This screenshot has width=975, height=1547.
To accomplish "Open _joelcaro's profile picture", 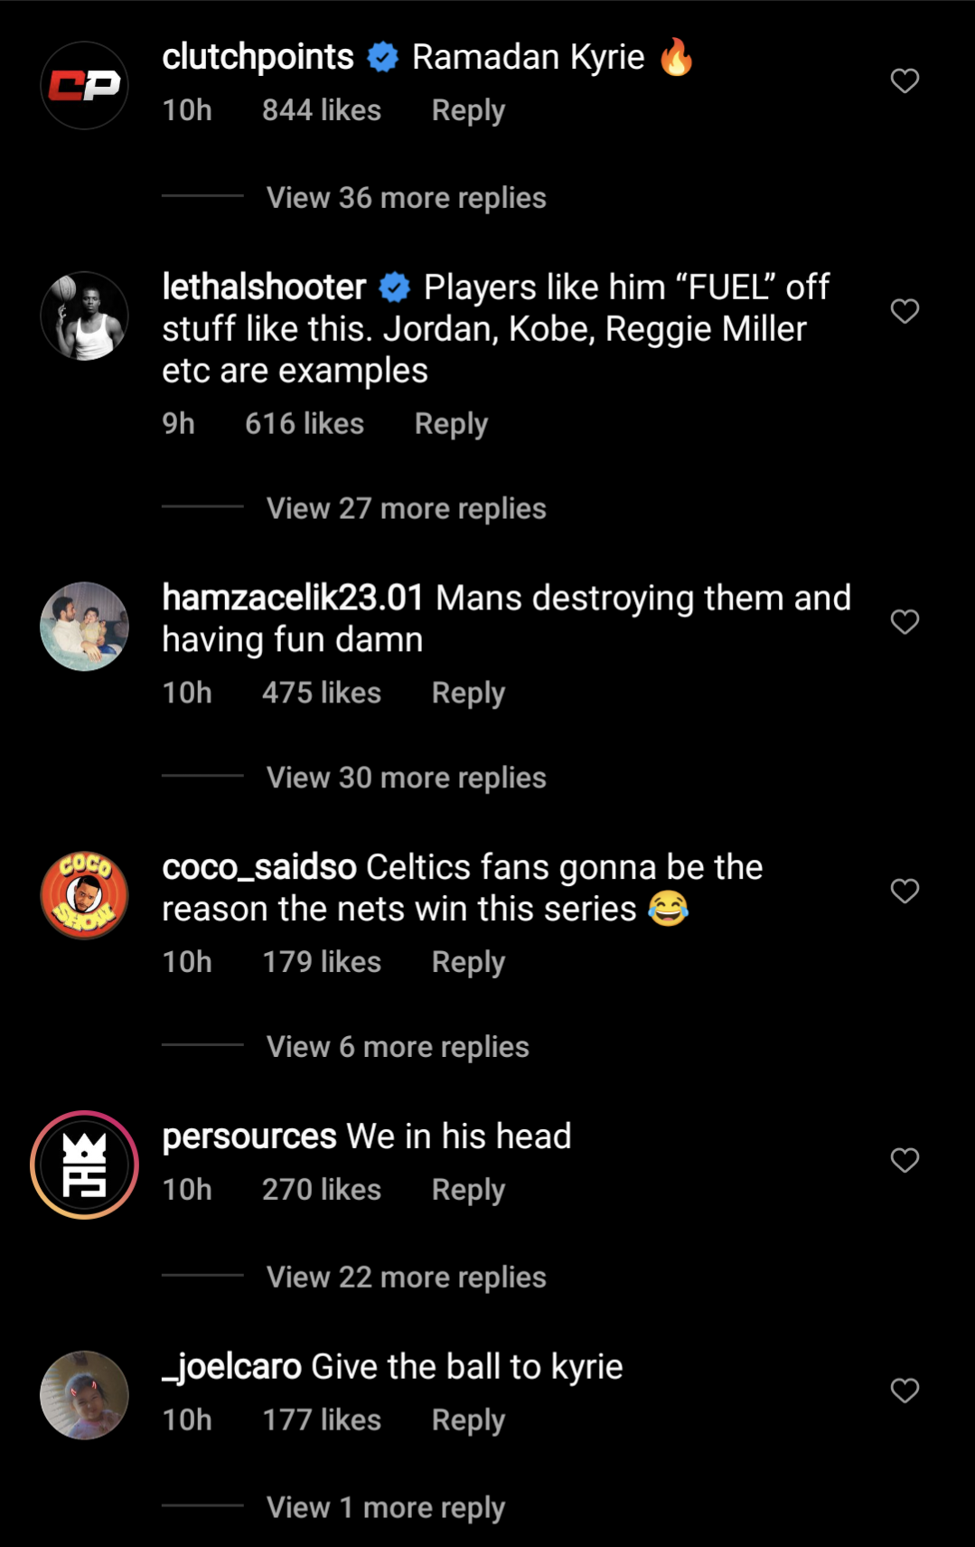I will [x=85, y=1394].
